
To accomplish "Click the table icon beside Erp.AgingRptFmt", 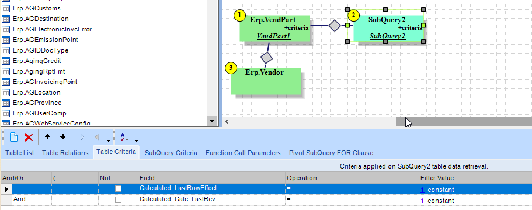I will pyautogui.click(x=6, y=71).
